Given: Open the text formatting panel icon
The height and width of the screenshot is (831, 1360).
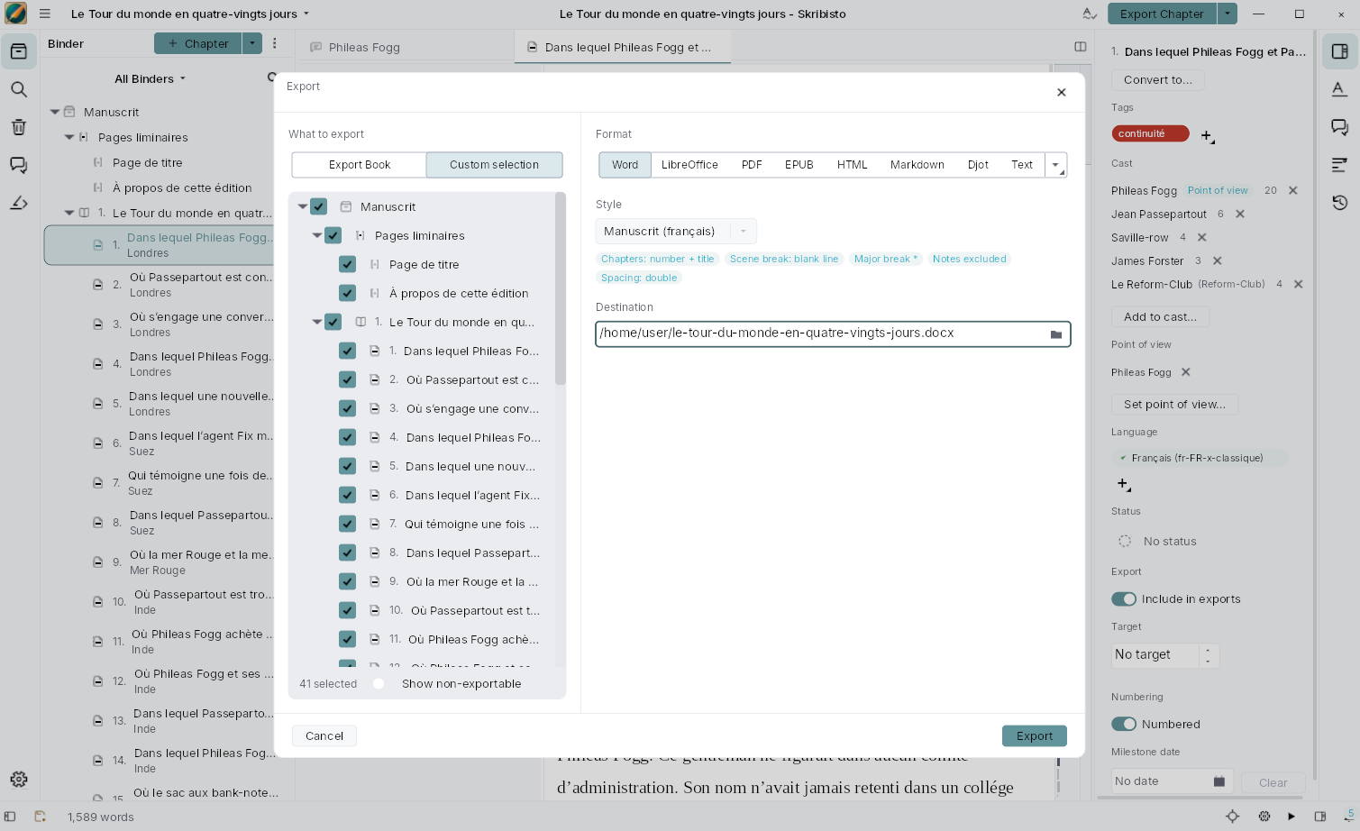Looking at the screenshot, I should point(1340,89).
